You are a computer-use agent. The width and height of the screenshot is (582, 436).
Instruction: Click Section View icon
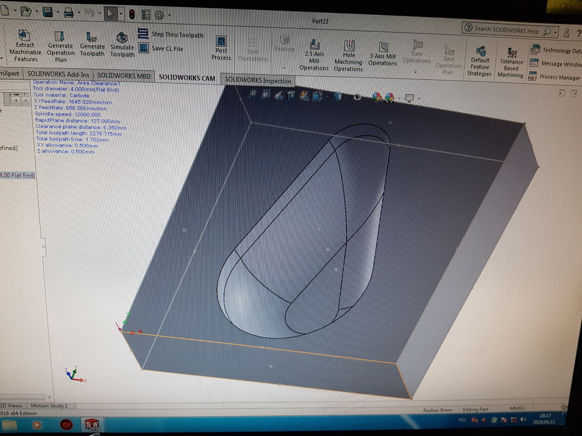pos(291,95)
